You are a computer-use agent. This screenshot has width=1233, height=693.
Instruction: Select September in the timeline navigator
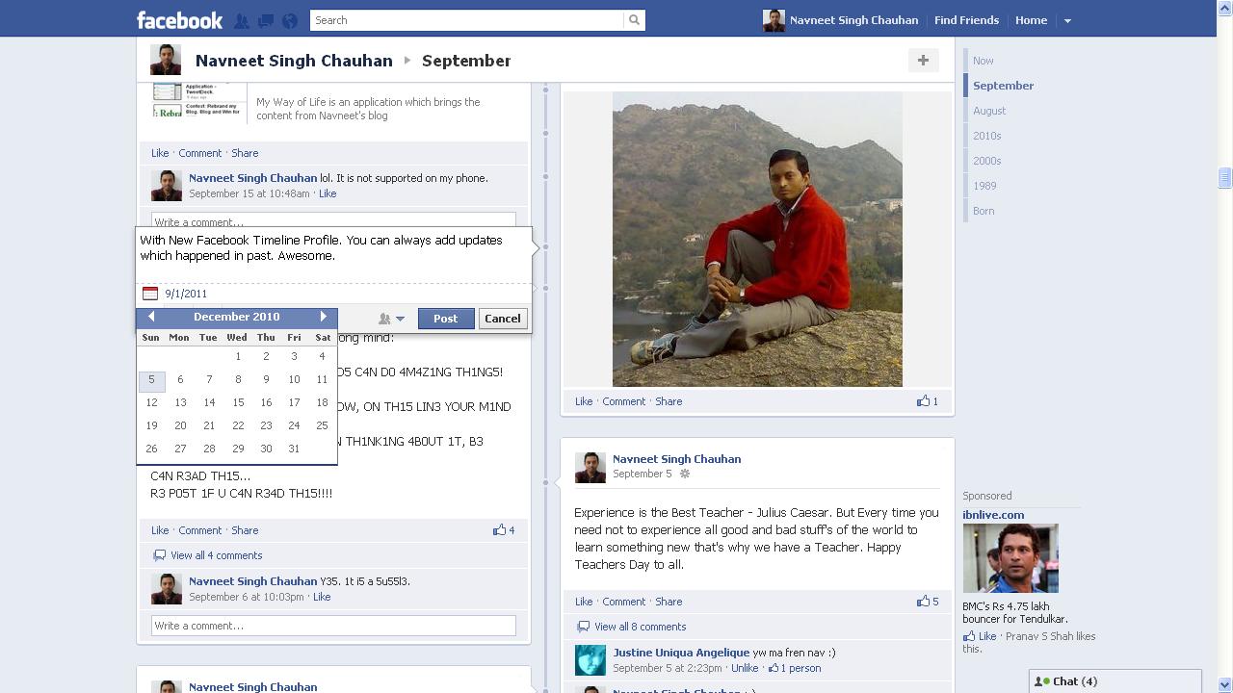(x=1003, y=85)
